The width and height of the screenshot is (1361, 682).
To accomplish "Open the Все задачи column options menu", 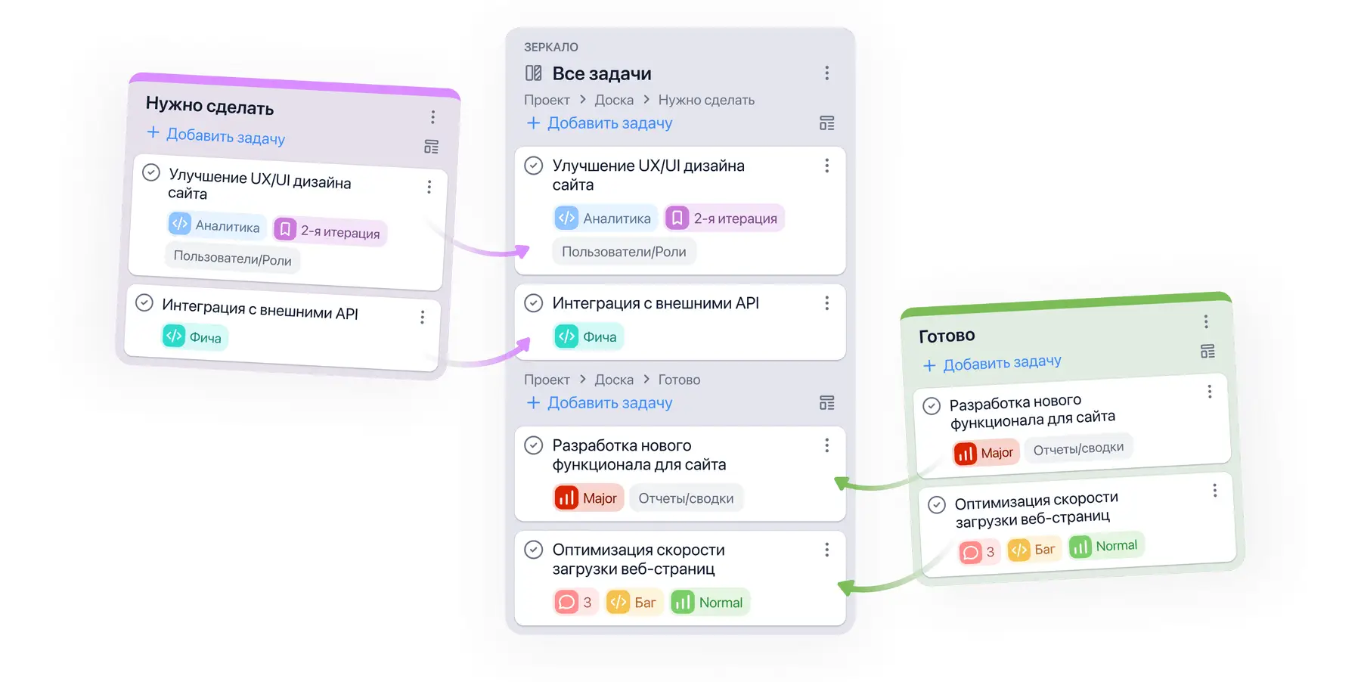I will pos(826,73).
